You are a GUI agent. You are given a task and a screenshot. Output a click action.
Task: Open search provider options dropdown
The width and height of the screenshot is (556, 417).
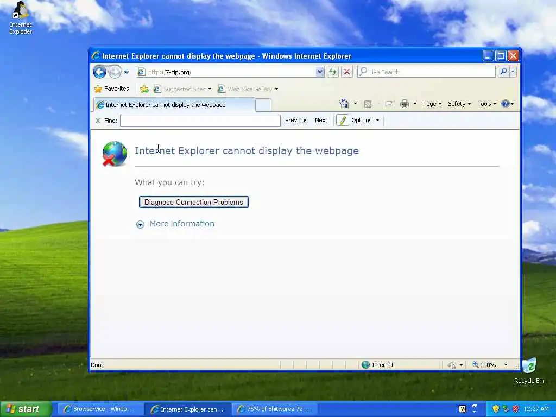point(513,72)
